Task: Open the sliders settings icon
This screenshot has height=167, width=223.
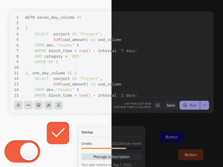Action: point(59,105)
